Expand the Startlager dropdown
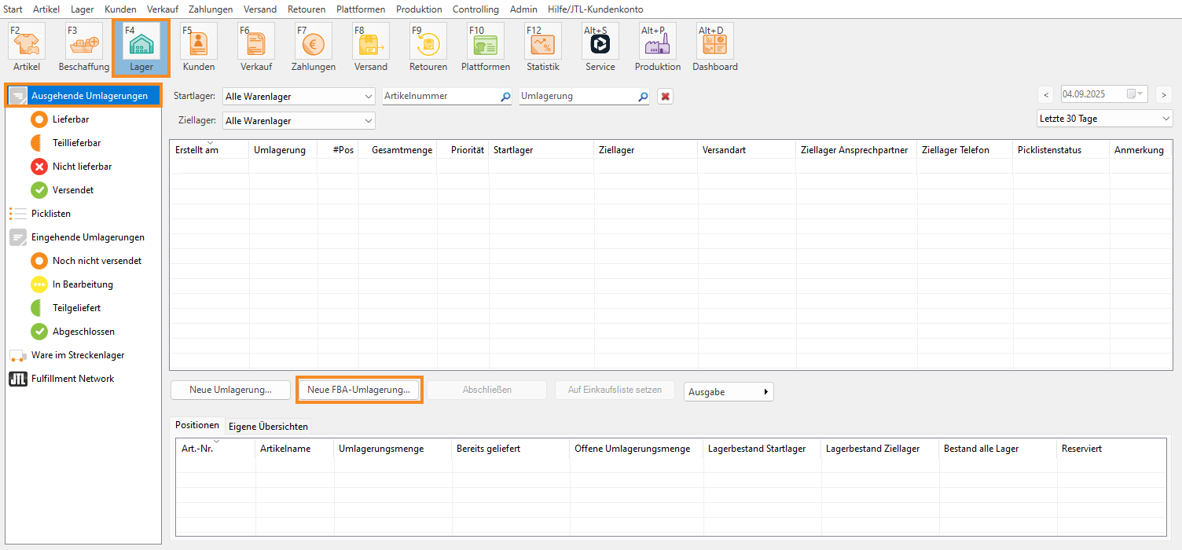 tap(369, 97)
